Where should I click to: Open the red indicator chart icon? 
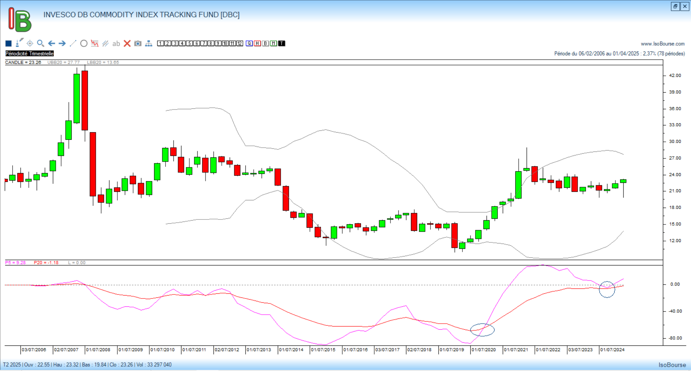coord(95,43)
